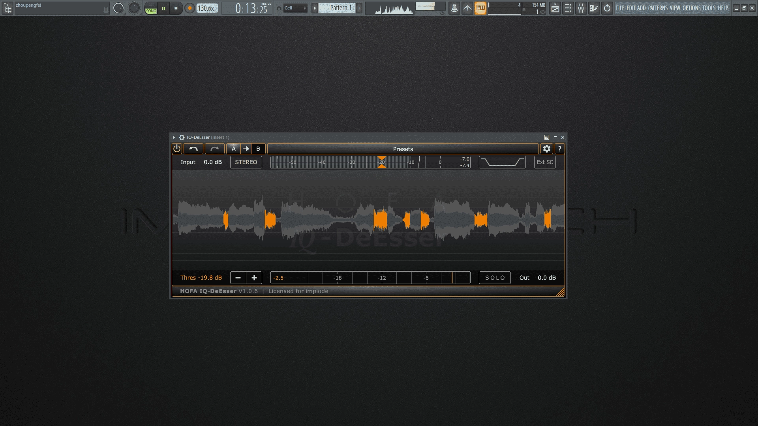Open the browser/playlist icon at top-left
This screenshot has width=758, height=426.
(8, 8)
